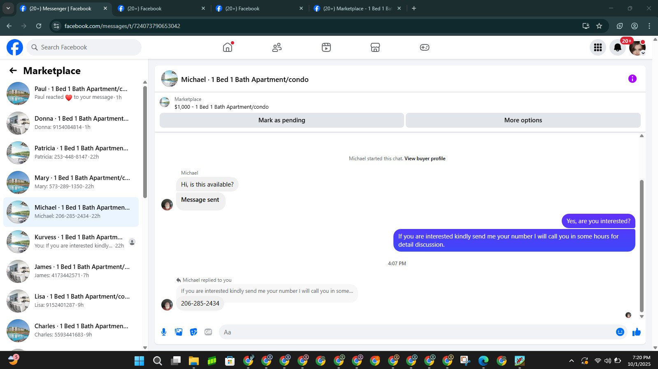Image resolution: width=658 pixels, height=369 pixels.
Task: Open James's apartment conversation
Action: point(71,271)
